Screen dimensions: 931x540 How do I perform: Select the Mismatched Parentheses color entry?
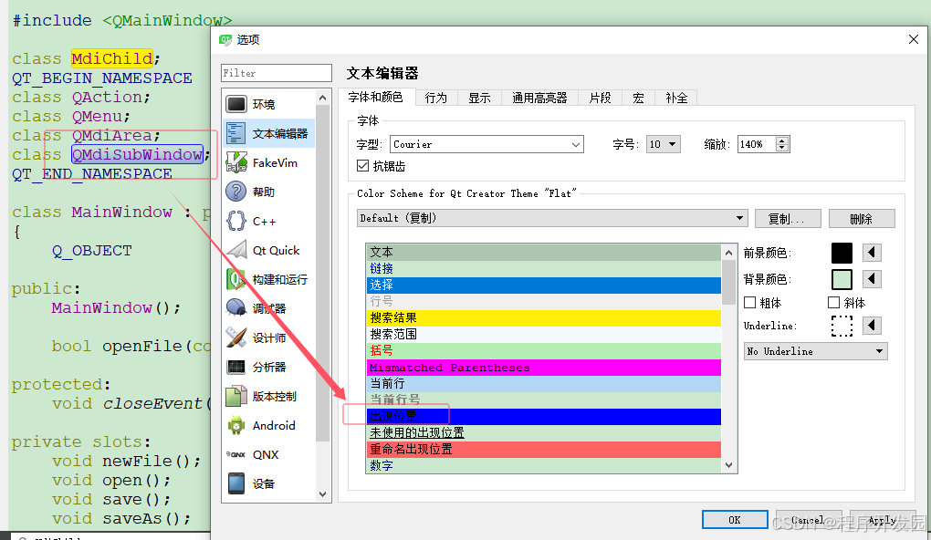[x=544, y=368]
